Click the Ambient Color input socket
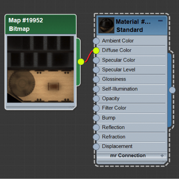The height and width of the screenshot is (179, 179). [x=96, y=41]
